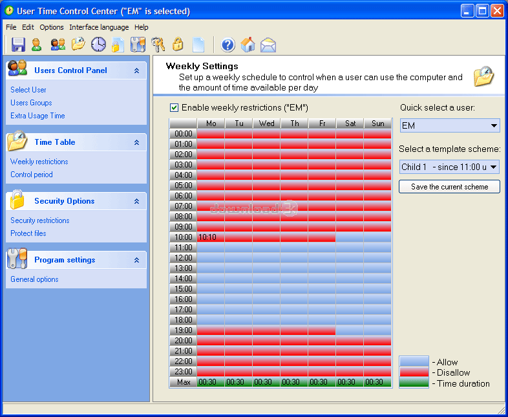The width and height of the screenshot is (508, 417).
Task: Open the Extra Usage Time link
Action: (x=37, y=116)
